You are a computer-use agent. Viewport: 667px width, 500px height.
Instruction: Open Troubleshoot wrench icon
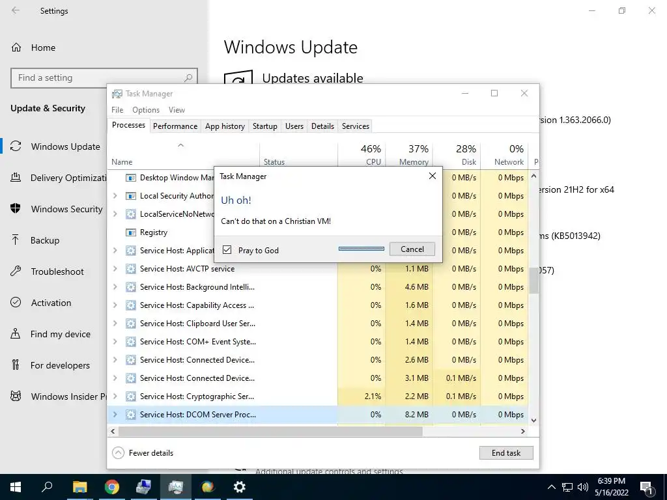(16, 271)
